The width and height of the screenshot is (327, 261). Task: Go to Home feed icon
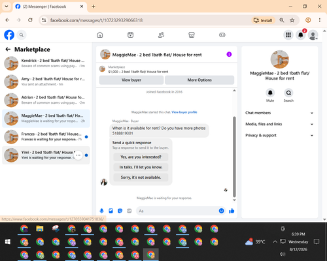point(100,35)
